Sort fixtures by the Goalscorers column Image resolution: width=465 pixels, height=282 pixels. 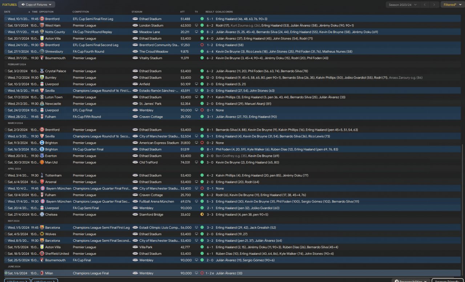click(x=224, y=12)
